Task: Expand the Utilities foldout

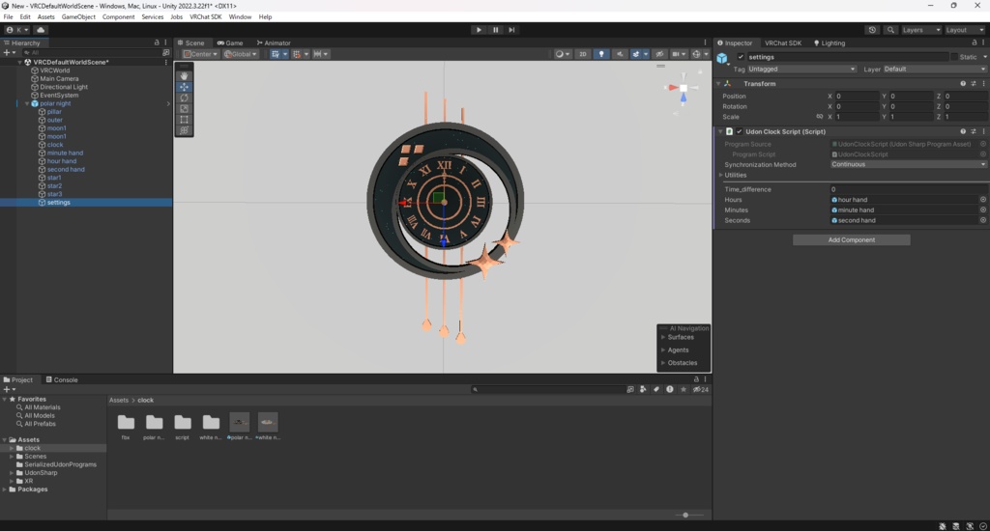Action: click(x=721, y=176)
